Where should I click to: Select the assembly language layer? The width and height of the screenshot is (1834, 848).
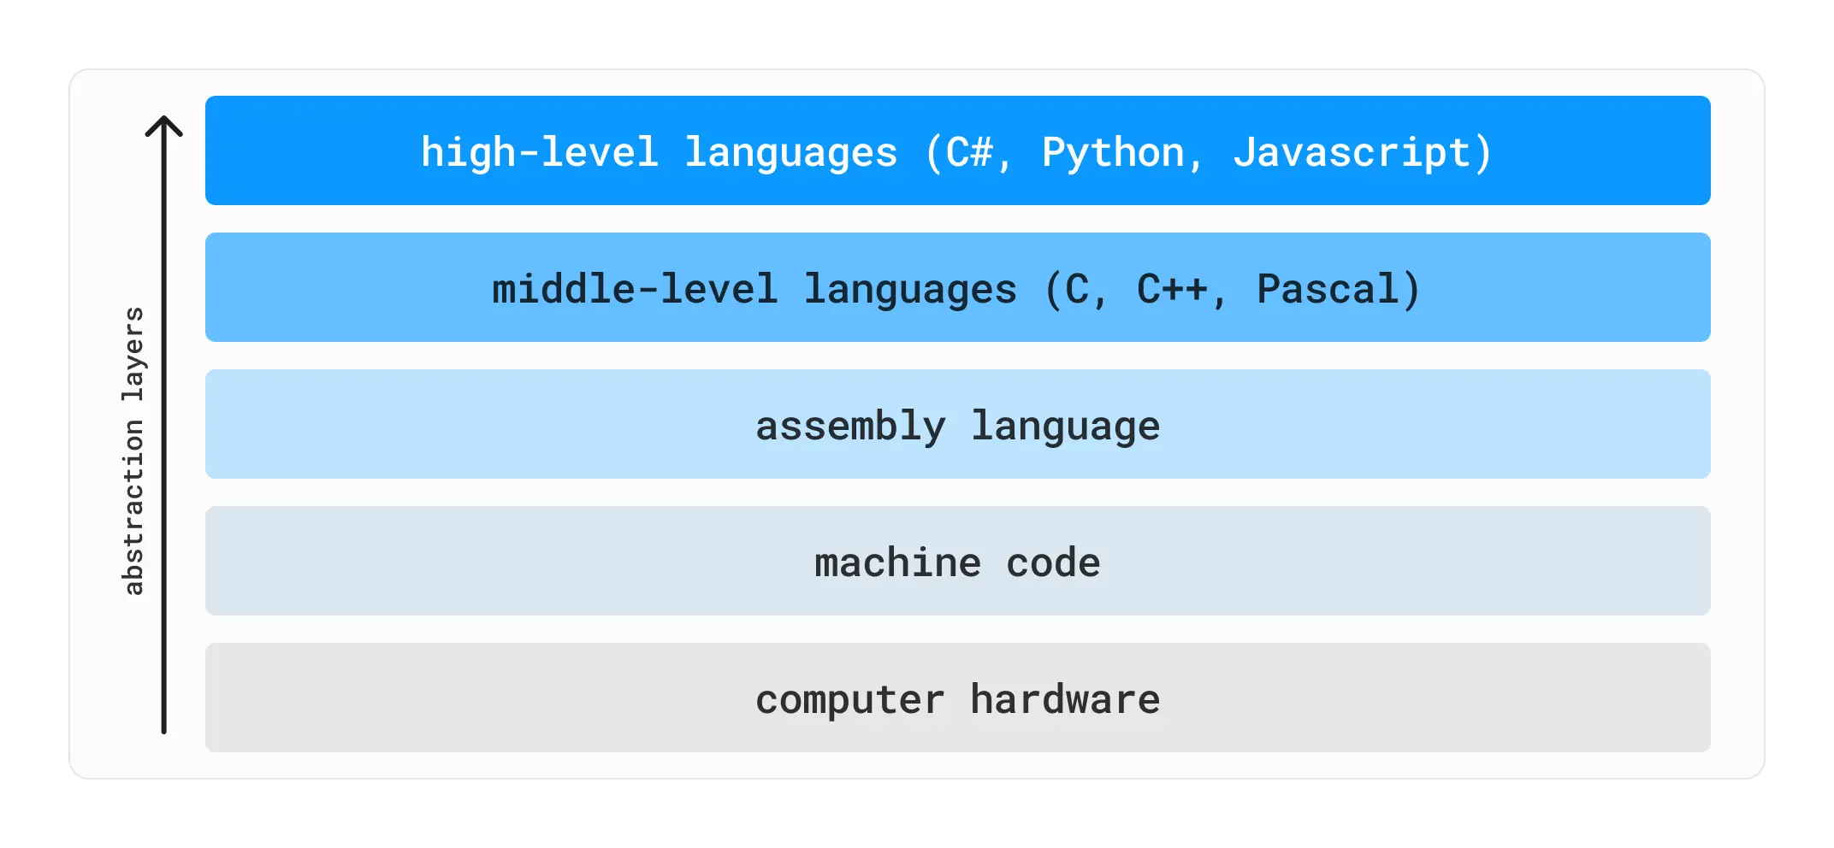point(957,424)
